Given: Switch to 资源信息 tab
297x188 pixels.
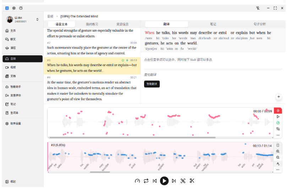Looking at the screenshot, I should [x=122, y=24].
